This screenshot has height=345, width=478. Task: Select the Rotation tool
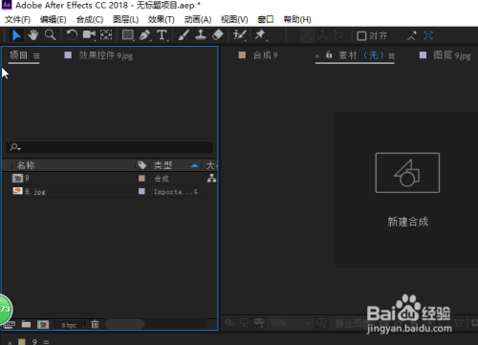click(x=72, y=35)
